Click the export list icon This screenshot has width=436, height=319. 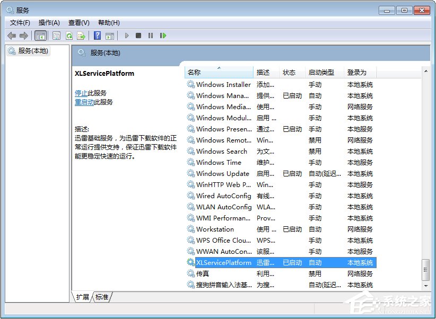[81, 36]
